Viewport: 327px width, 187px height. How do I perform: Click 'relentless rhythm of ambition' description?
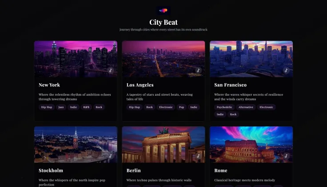point(75,97)
